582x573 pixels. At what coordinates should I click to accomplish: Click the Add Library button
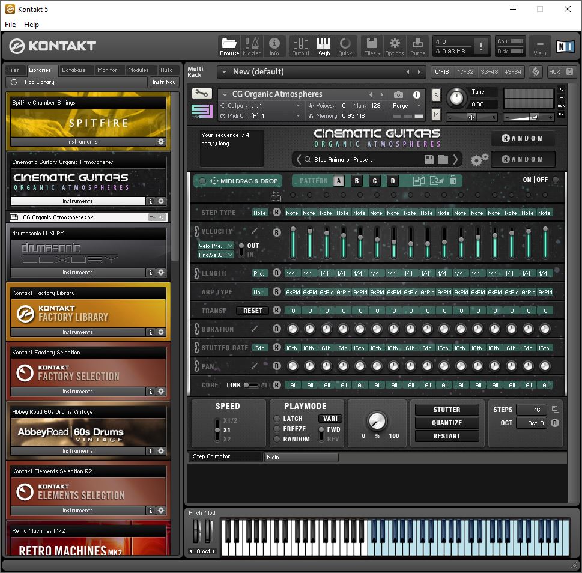click(77, 82)
